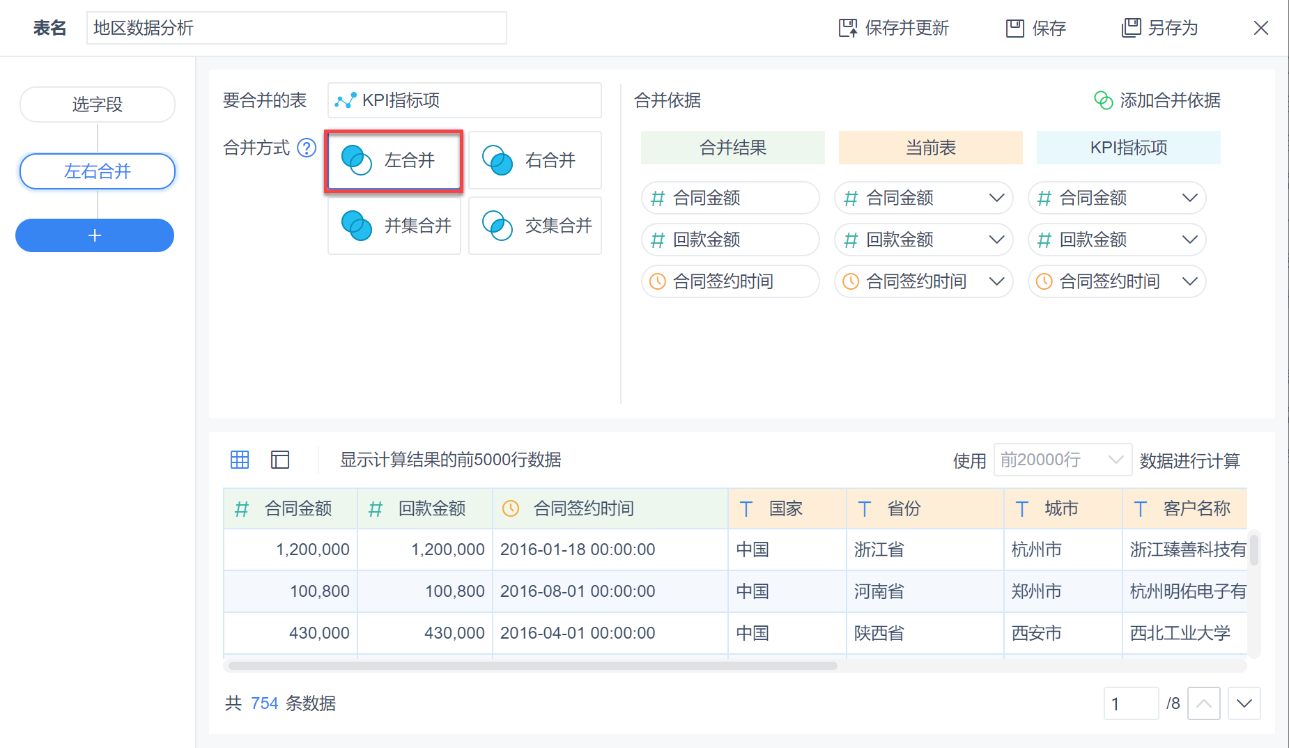Go to next page of data
The height and width of the screenshot is (748, 1289).
1244,703
